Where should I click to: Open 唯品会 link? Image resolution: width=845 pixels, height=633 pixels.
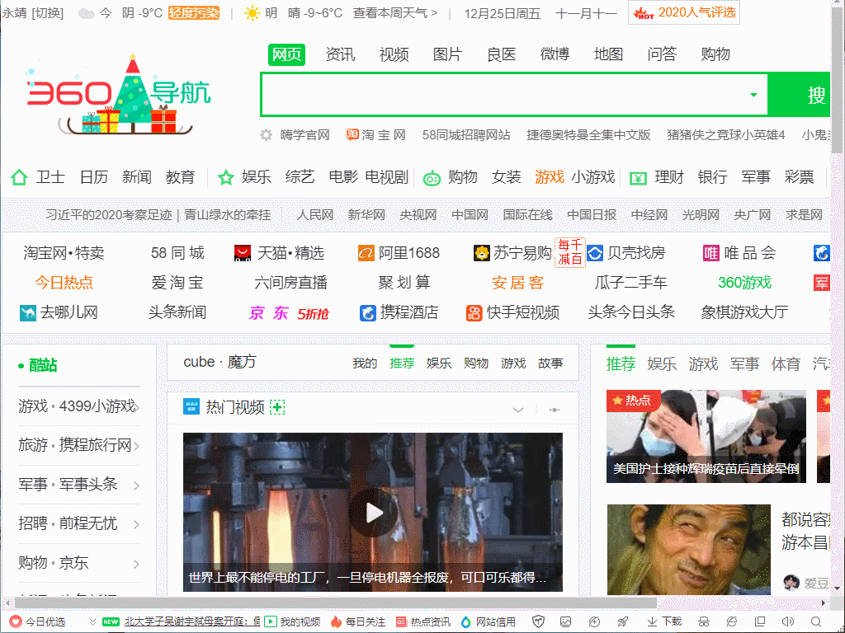click(x=739, y=253)
